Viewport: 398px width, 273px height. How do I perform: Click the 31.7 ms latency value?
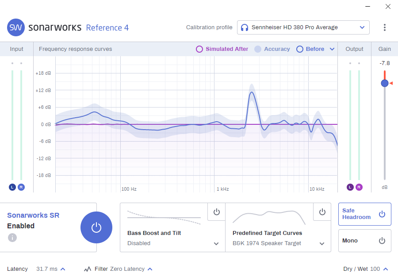47,269
